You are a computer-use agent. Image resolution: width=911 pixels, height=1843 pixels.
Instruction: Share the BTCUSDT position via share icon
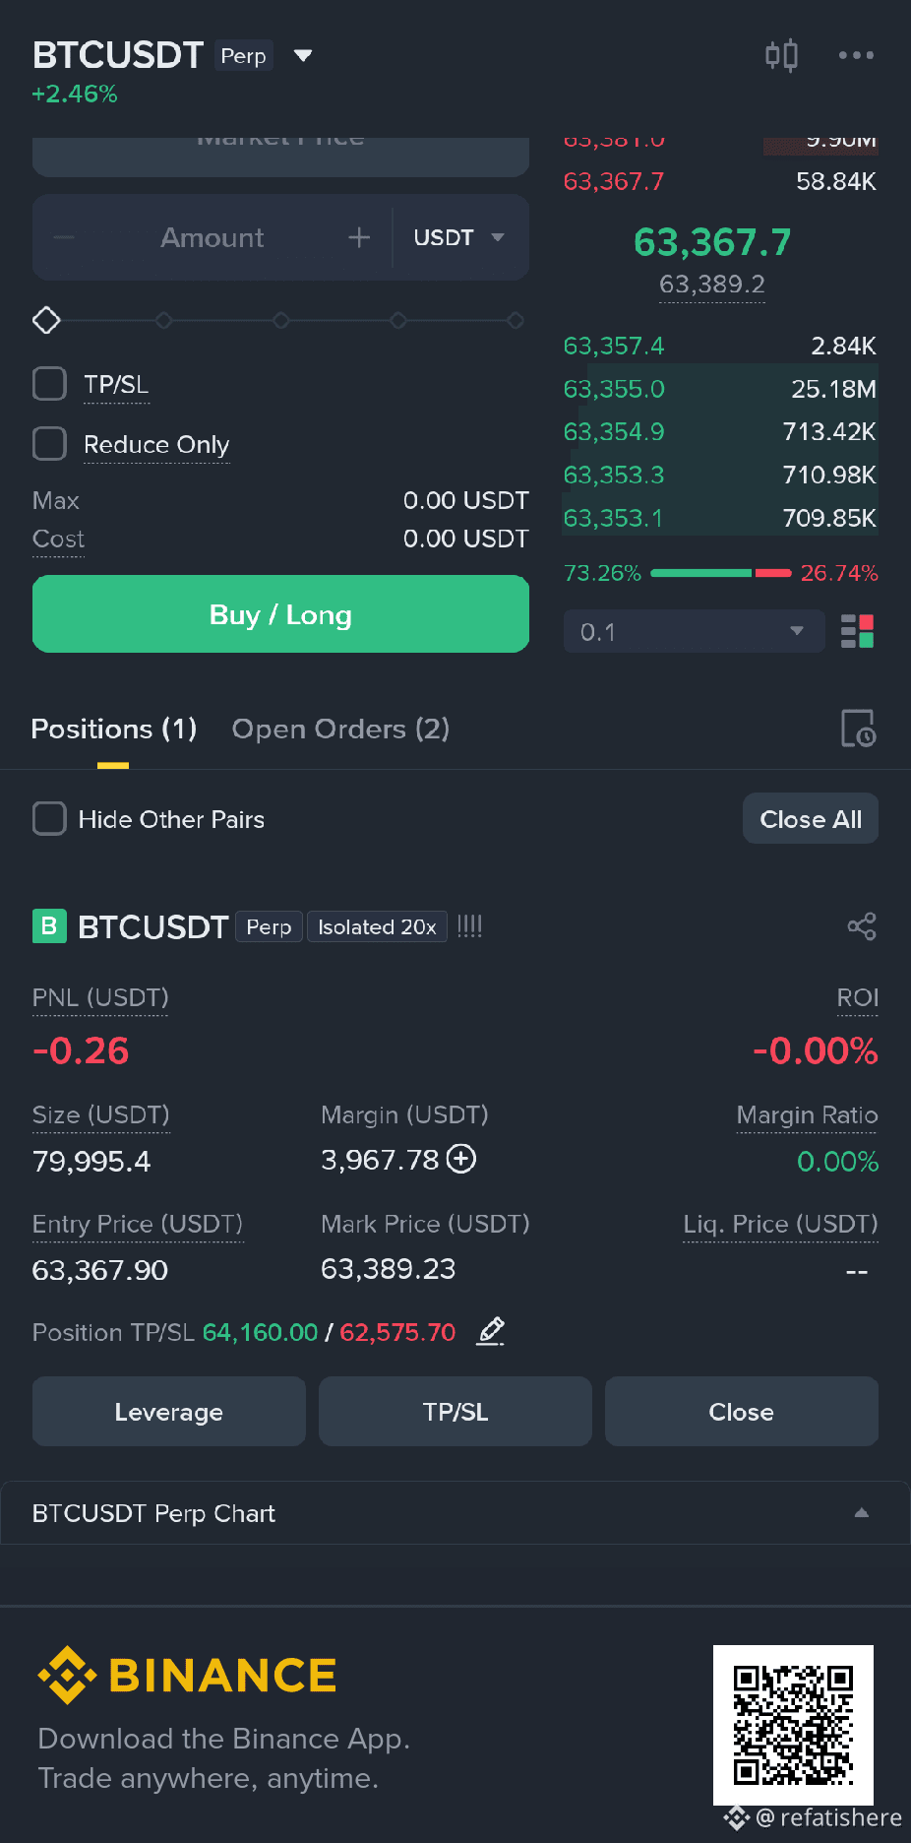coord(862,926)
